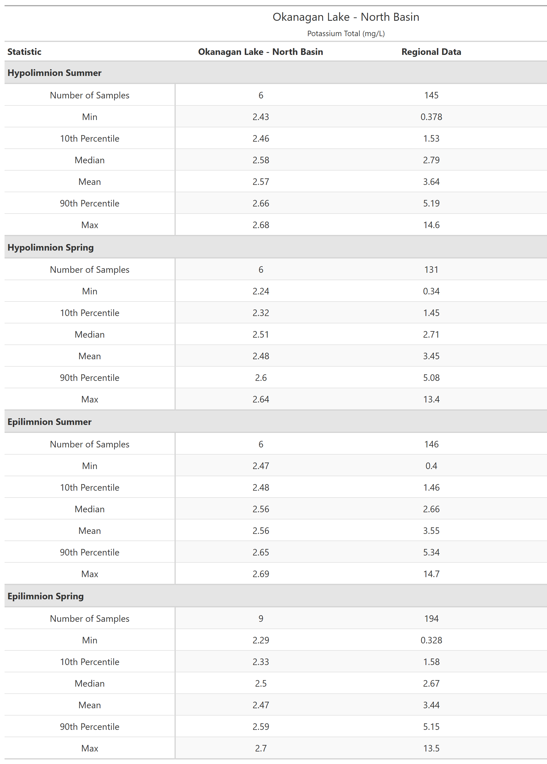Select the Hypolimnion Spring max value 2.64
The height and width of the screenshot is (764, 547).
[261, 399]
